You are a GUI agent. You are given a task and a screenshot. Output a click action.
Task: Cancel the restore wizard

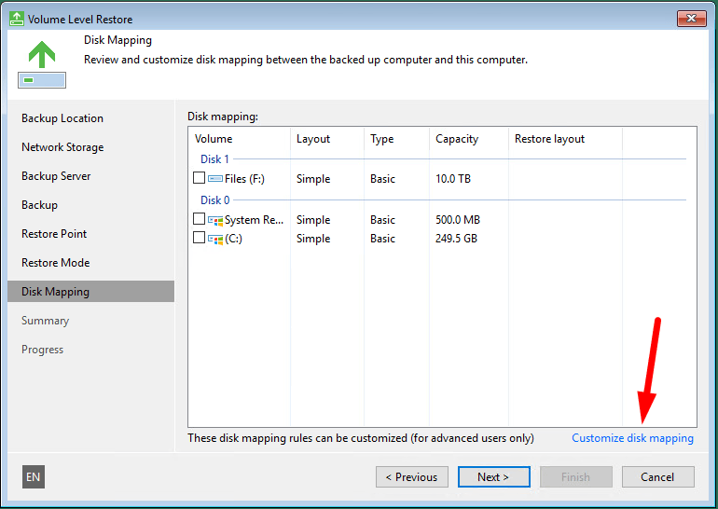pos(657,477)
